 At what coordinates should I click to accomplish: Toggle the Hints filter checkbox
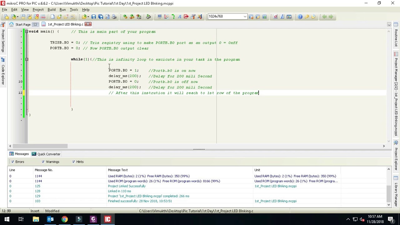[x=73, y=162]
